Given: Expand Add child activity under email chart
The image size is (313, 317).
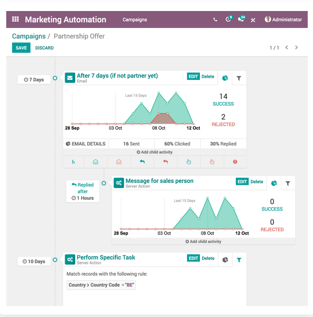Looking at the screenshot, I should (x=154, y=152).
